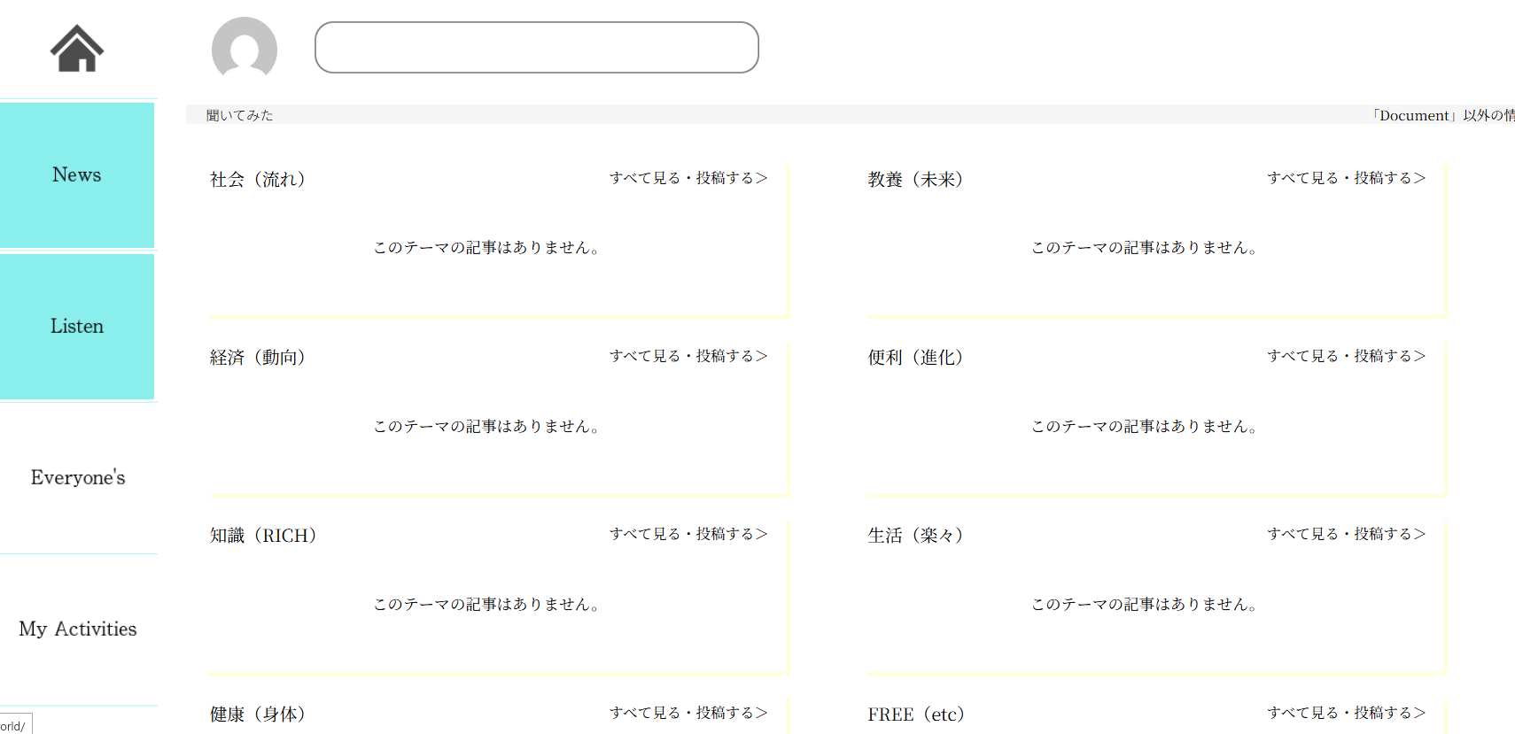Image resolution: width=1515 pixels, height=734 pixels.
Task: Click the 教養（未来） section heading
Action: 917,180
